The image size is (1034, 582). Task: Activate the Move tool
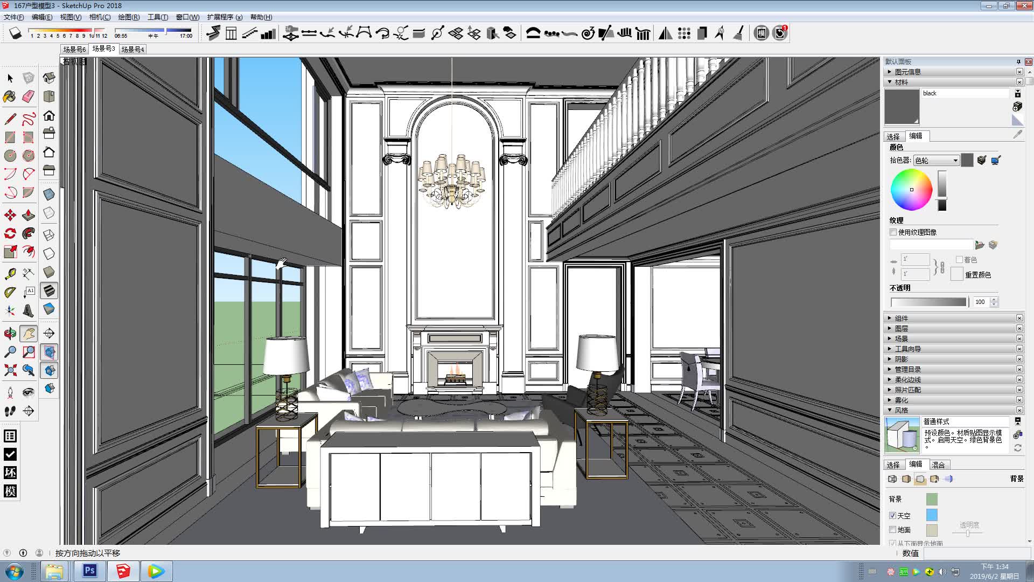(x=10, y=215)
